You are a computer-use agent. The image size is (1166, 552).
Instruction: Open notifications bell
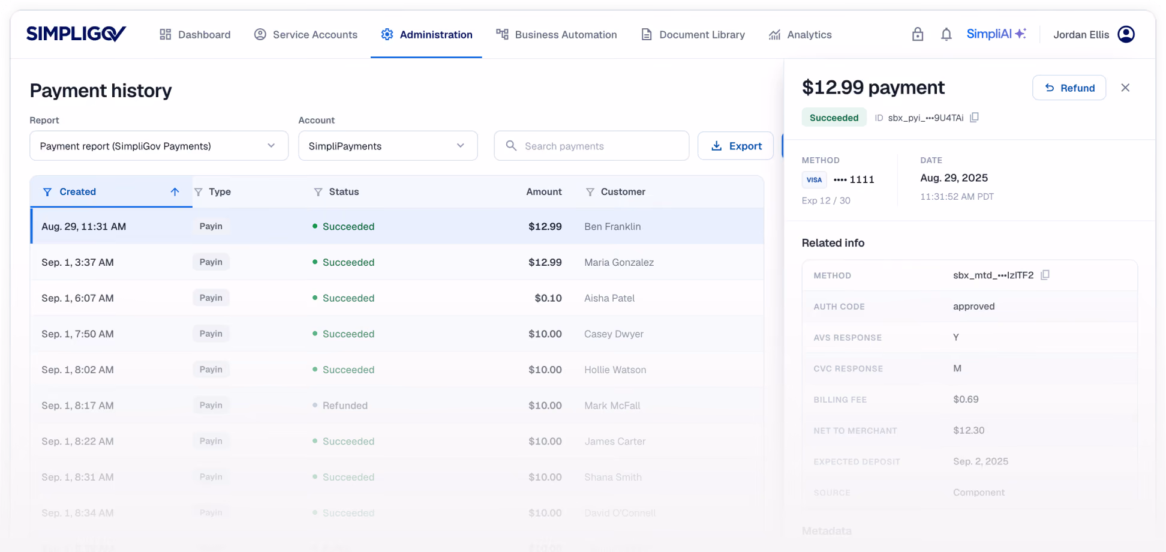pos(946,34)
